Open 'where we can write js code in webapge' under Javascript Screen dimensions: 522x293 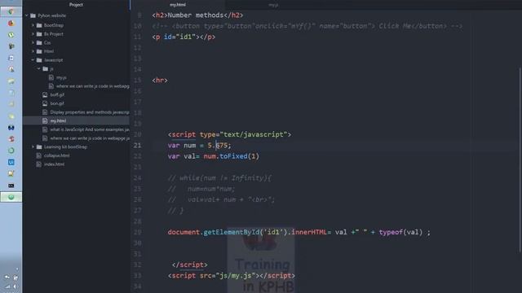(x=90, y=138)
